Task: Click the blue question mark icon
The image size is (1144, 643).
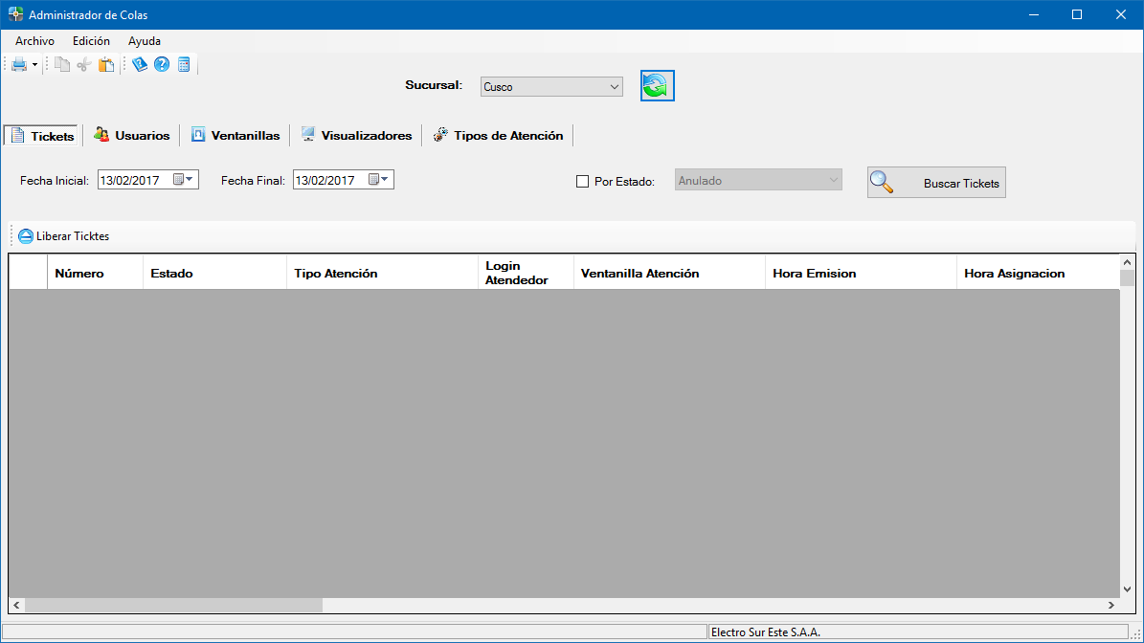Action: point(162,65)
